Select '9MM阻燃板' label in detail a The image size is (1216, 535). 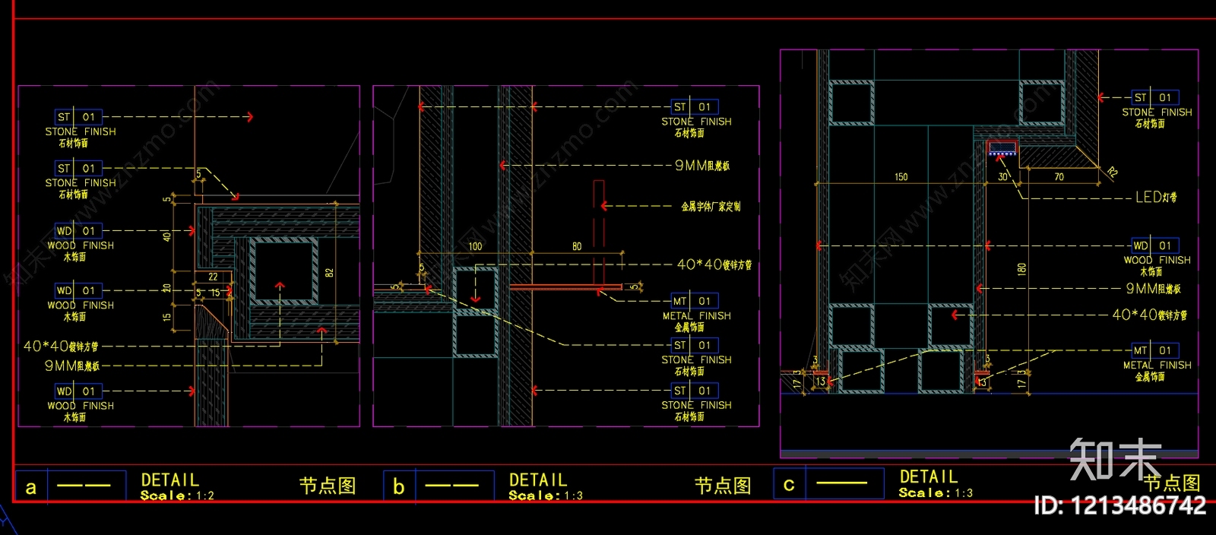point(72,366)
